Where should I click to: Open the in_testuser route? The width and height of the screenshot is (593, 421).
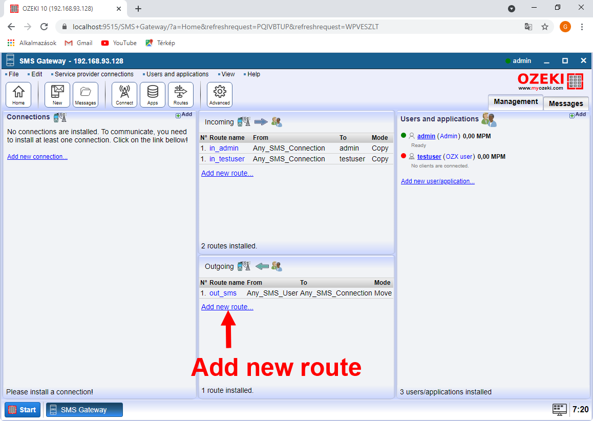click(x=227, y=159)
